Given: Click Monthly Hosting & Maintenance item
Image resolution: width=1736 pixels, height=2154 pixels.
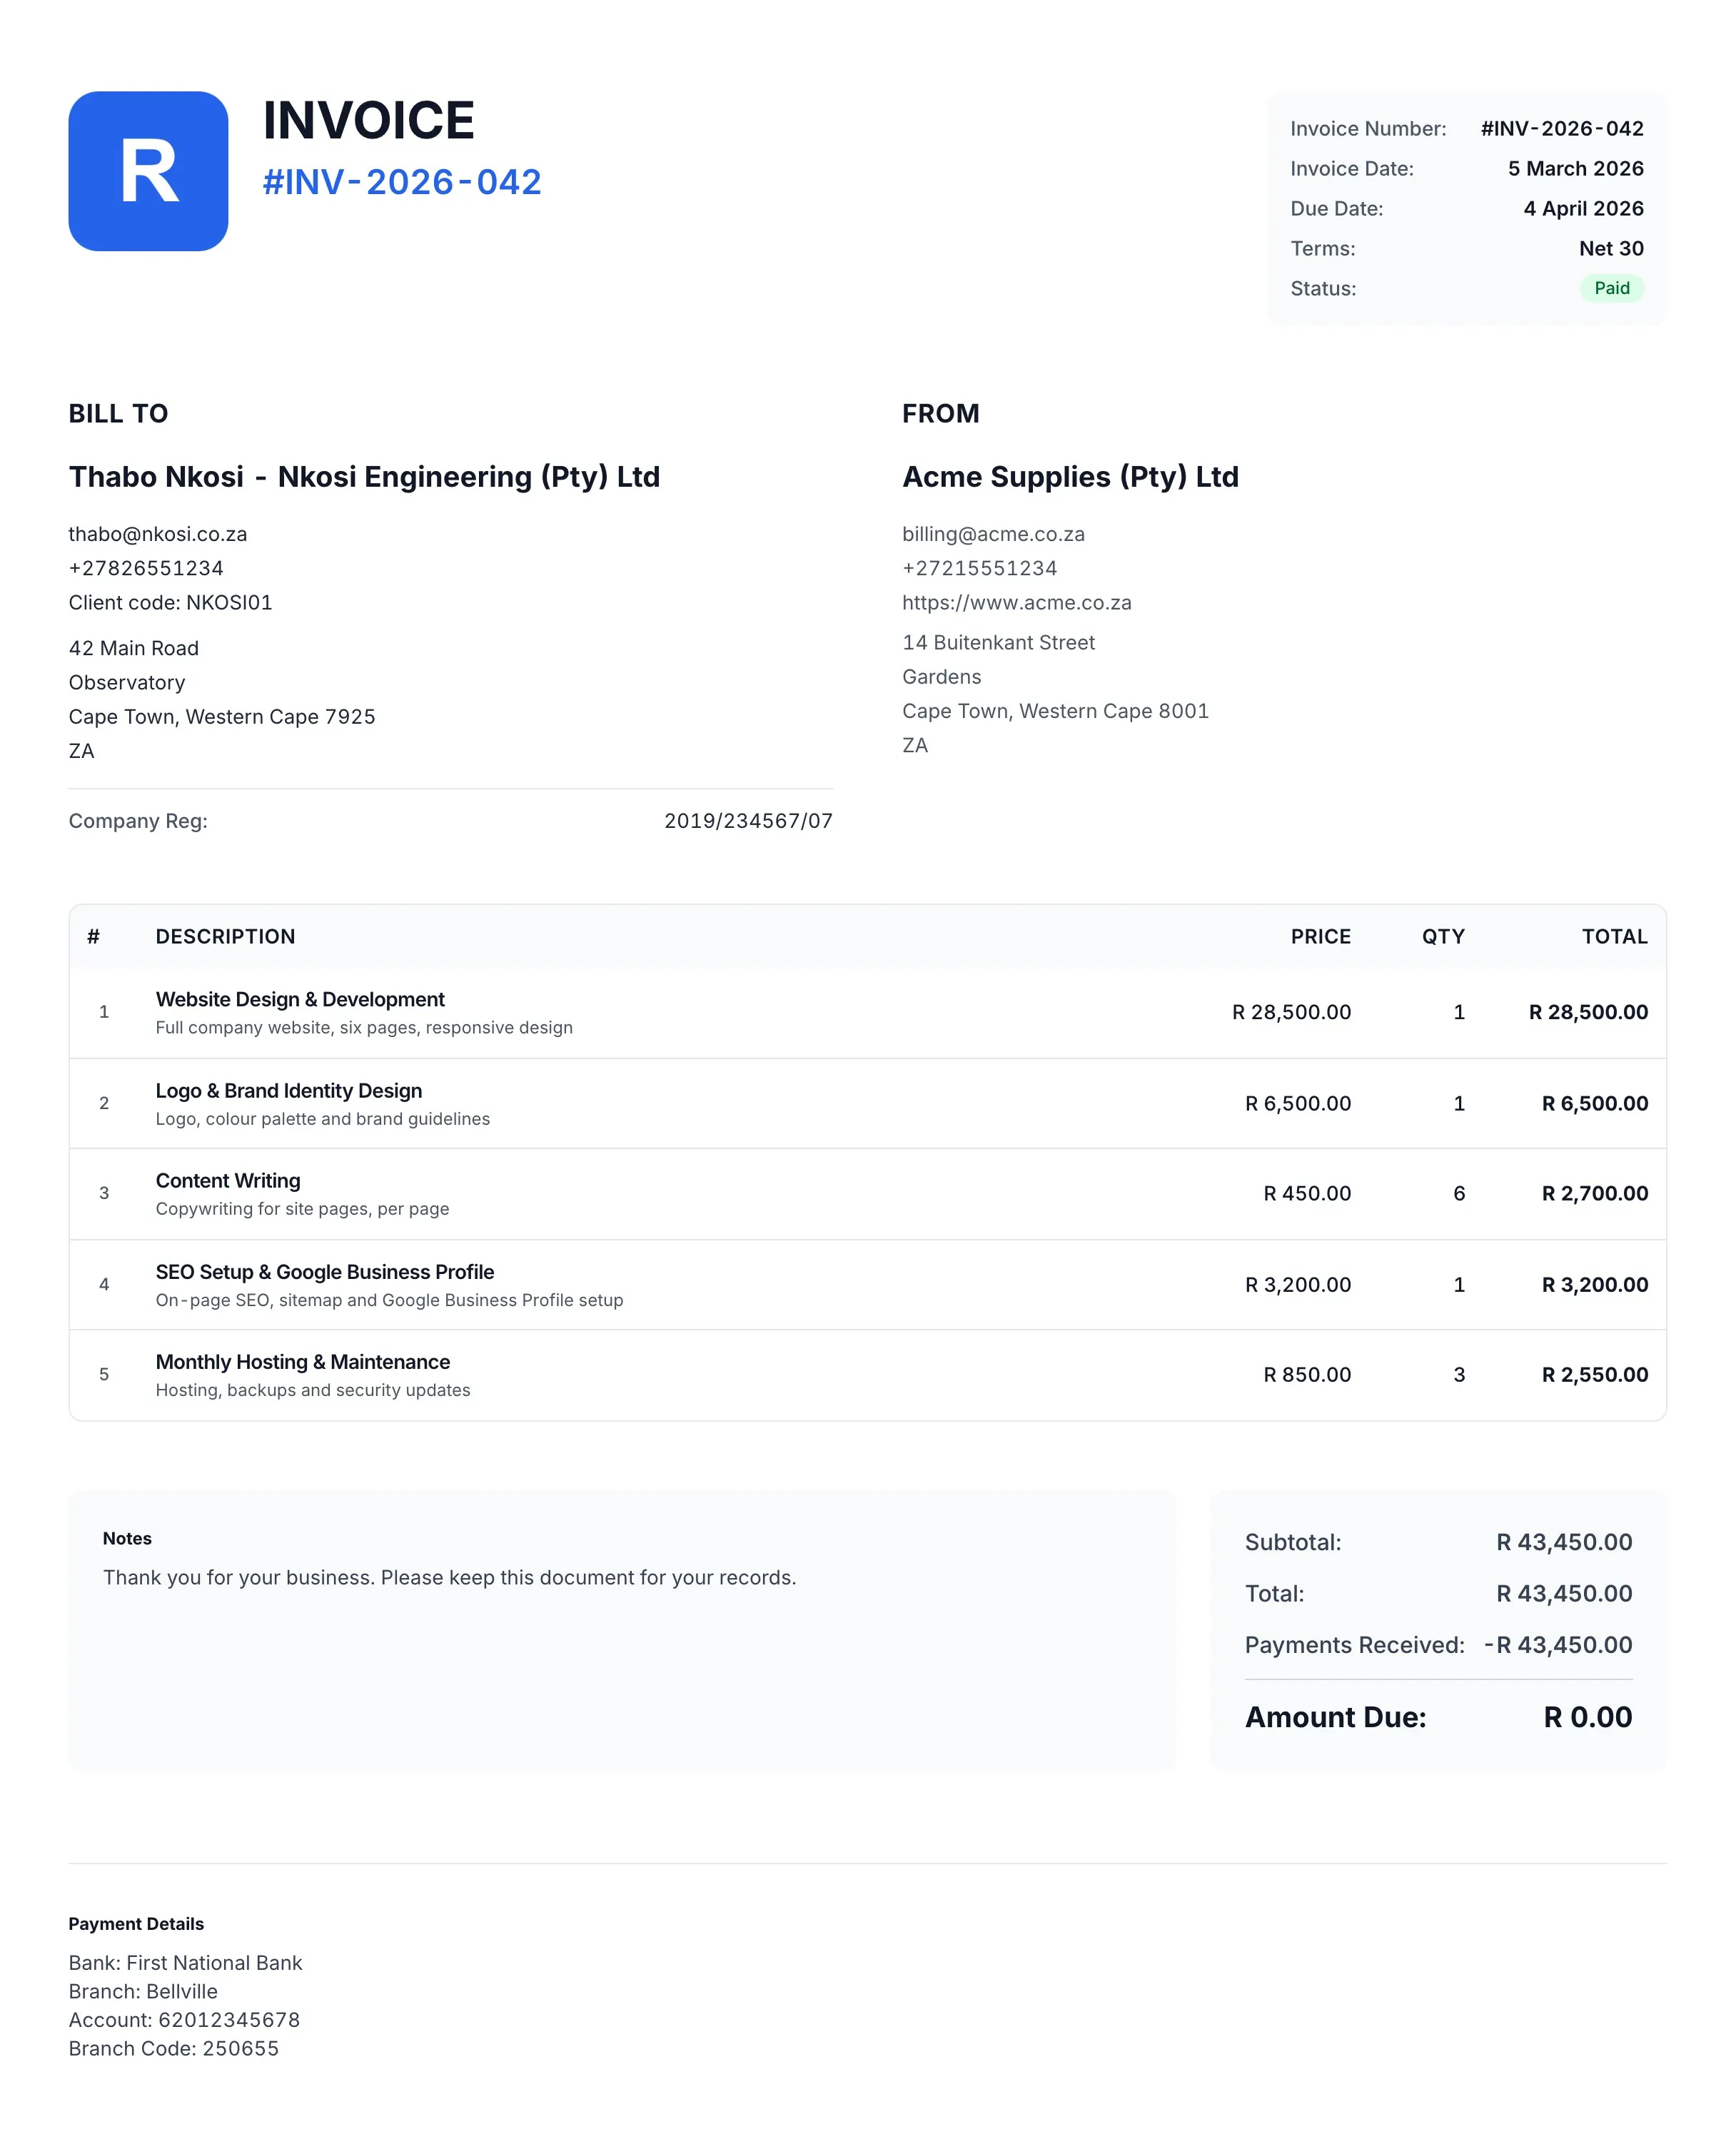Looking at the screenshot, I should [303, 1362].
